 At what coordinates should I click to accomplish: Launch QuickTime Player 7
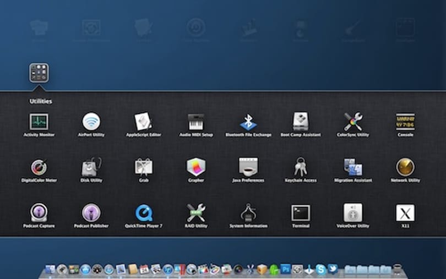point(144,213)
